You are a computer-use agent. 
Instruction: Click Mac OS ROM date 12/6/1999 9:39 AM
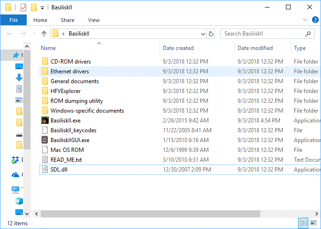point(185,150)
